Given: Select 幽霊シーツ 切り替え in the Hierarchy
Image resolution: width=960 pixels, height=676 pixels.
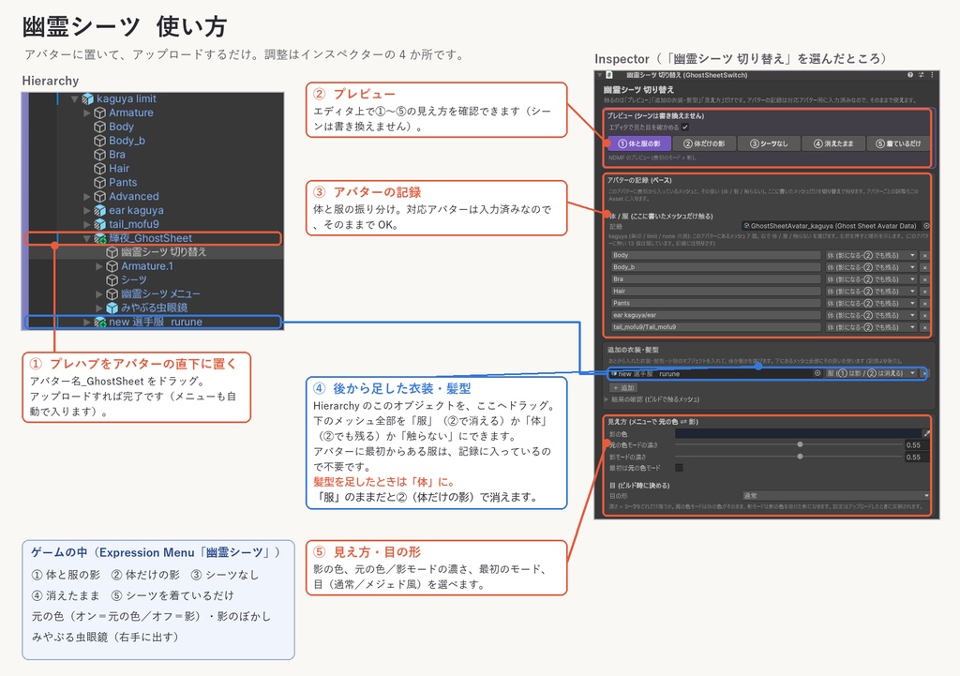Looking at the screenshot, I should [163, 252].
